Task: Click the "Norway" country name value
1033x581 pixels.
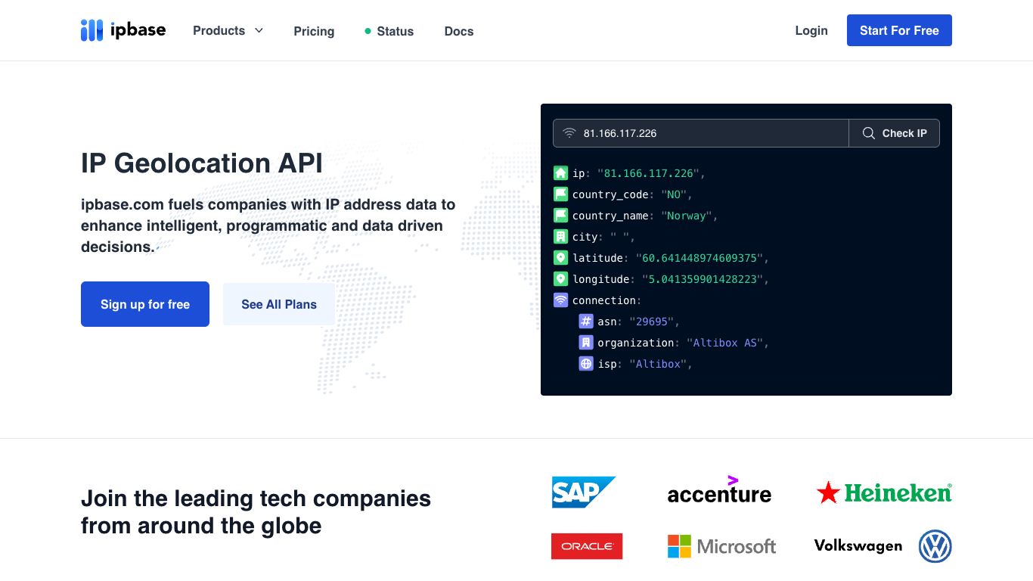Action: [x=687, y=216]
